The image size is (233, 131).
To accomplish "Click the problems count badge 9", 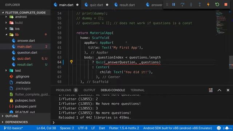I will click(76, 90).
